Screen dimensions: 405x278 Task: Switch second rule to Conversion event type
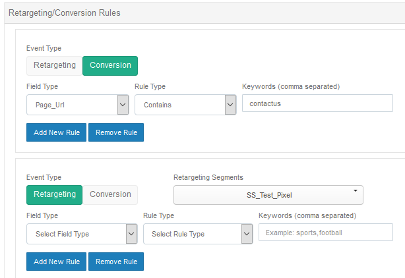click(110, 194)
